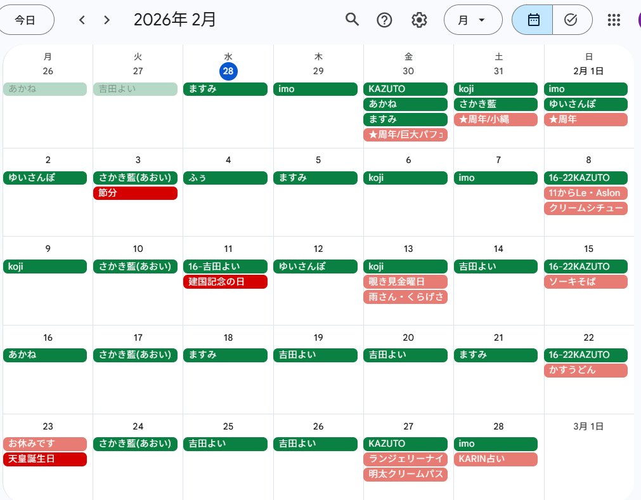
Task: Click the date number 13
Action: (408, 249)
